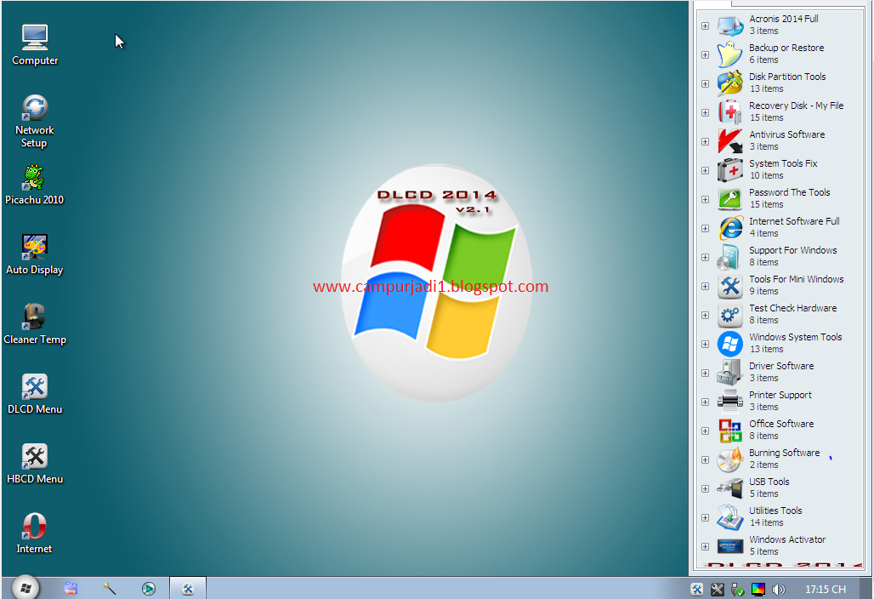Expand the Windows System Tools group
Viewport: 874px width, 599px height.
tap(705, 345)
